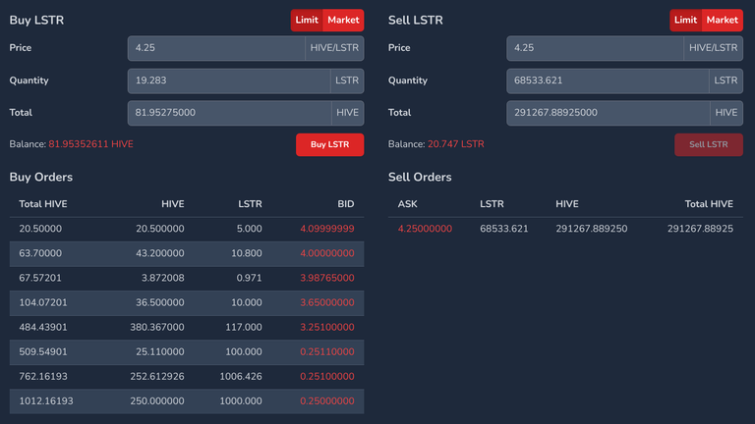Click the BID column header
This screenshot has width=755, height=424.
pyautogui.click(x=346, y=204)
